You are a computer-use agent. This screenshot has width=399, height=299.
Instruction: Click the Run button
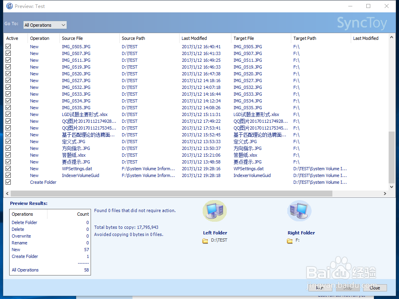pos(320,288)
